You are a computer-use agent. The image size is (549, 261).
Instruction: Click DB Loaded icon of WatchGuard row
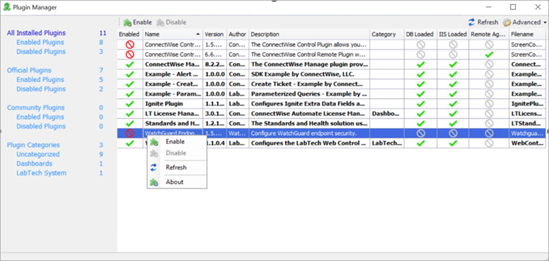[421, 133]
